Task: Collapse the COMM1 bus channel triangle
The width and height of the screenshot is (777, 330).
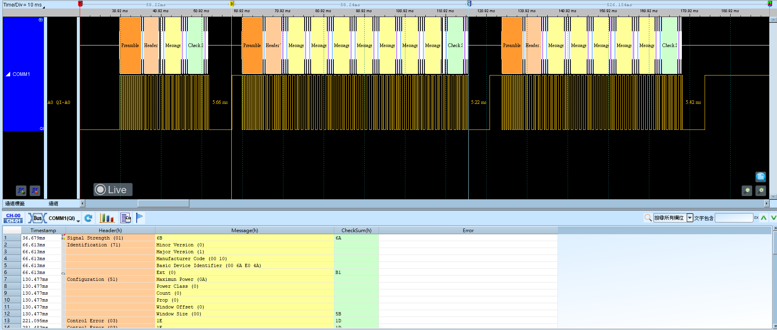Action: coord(8,74)
